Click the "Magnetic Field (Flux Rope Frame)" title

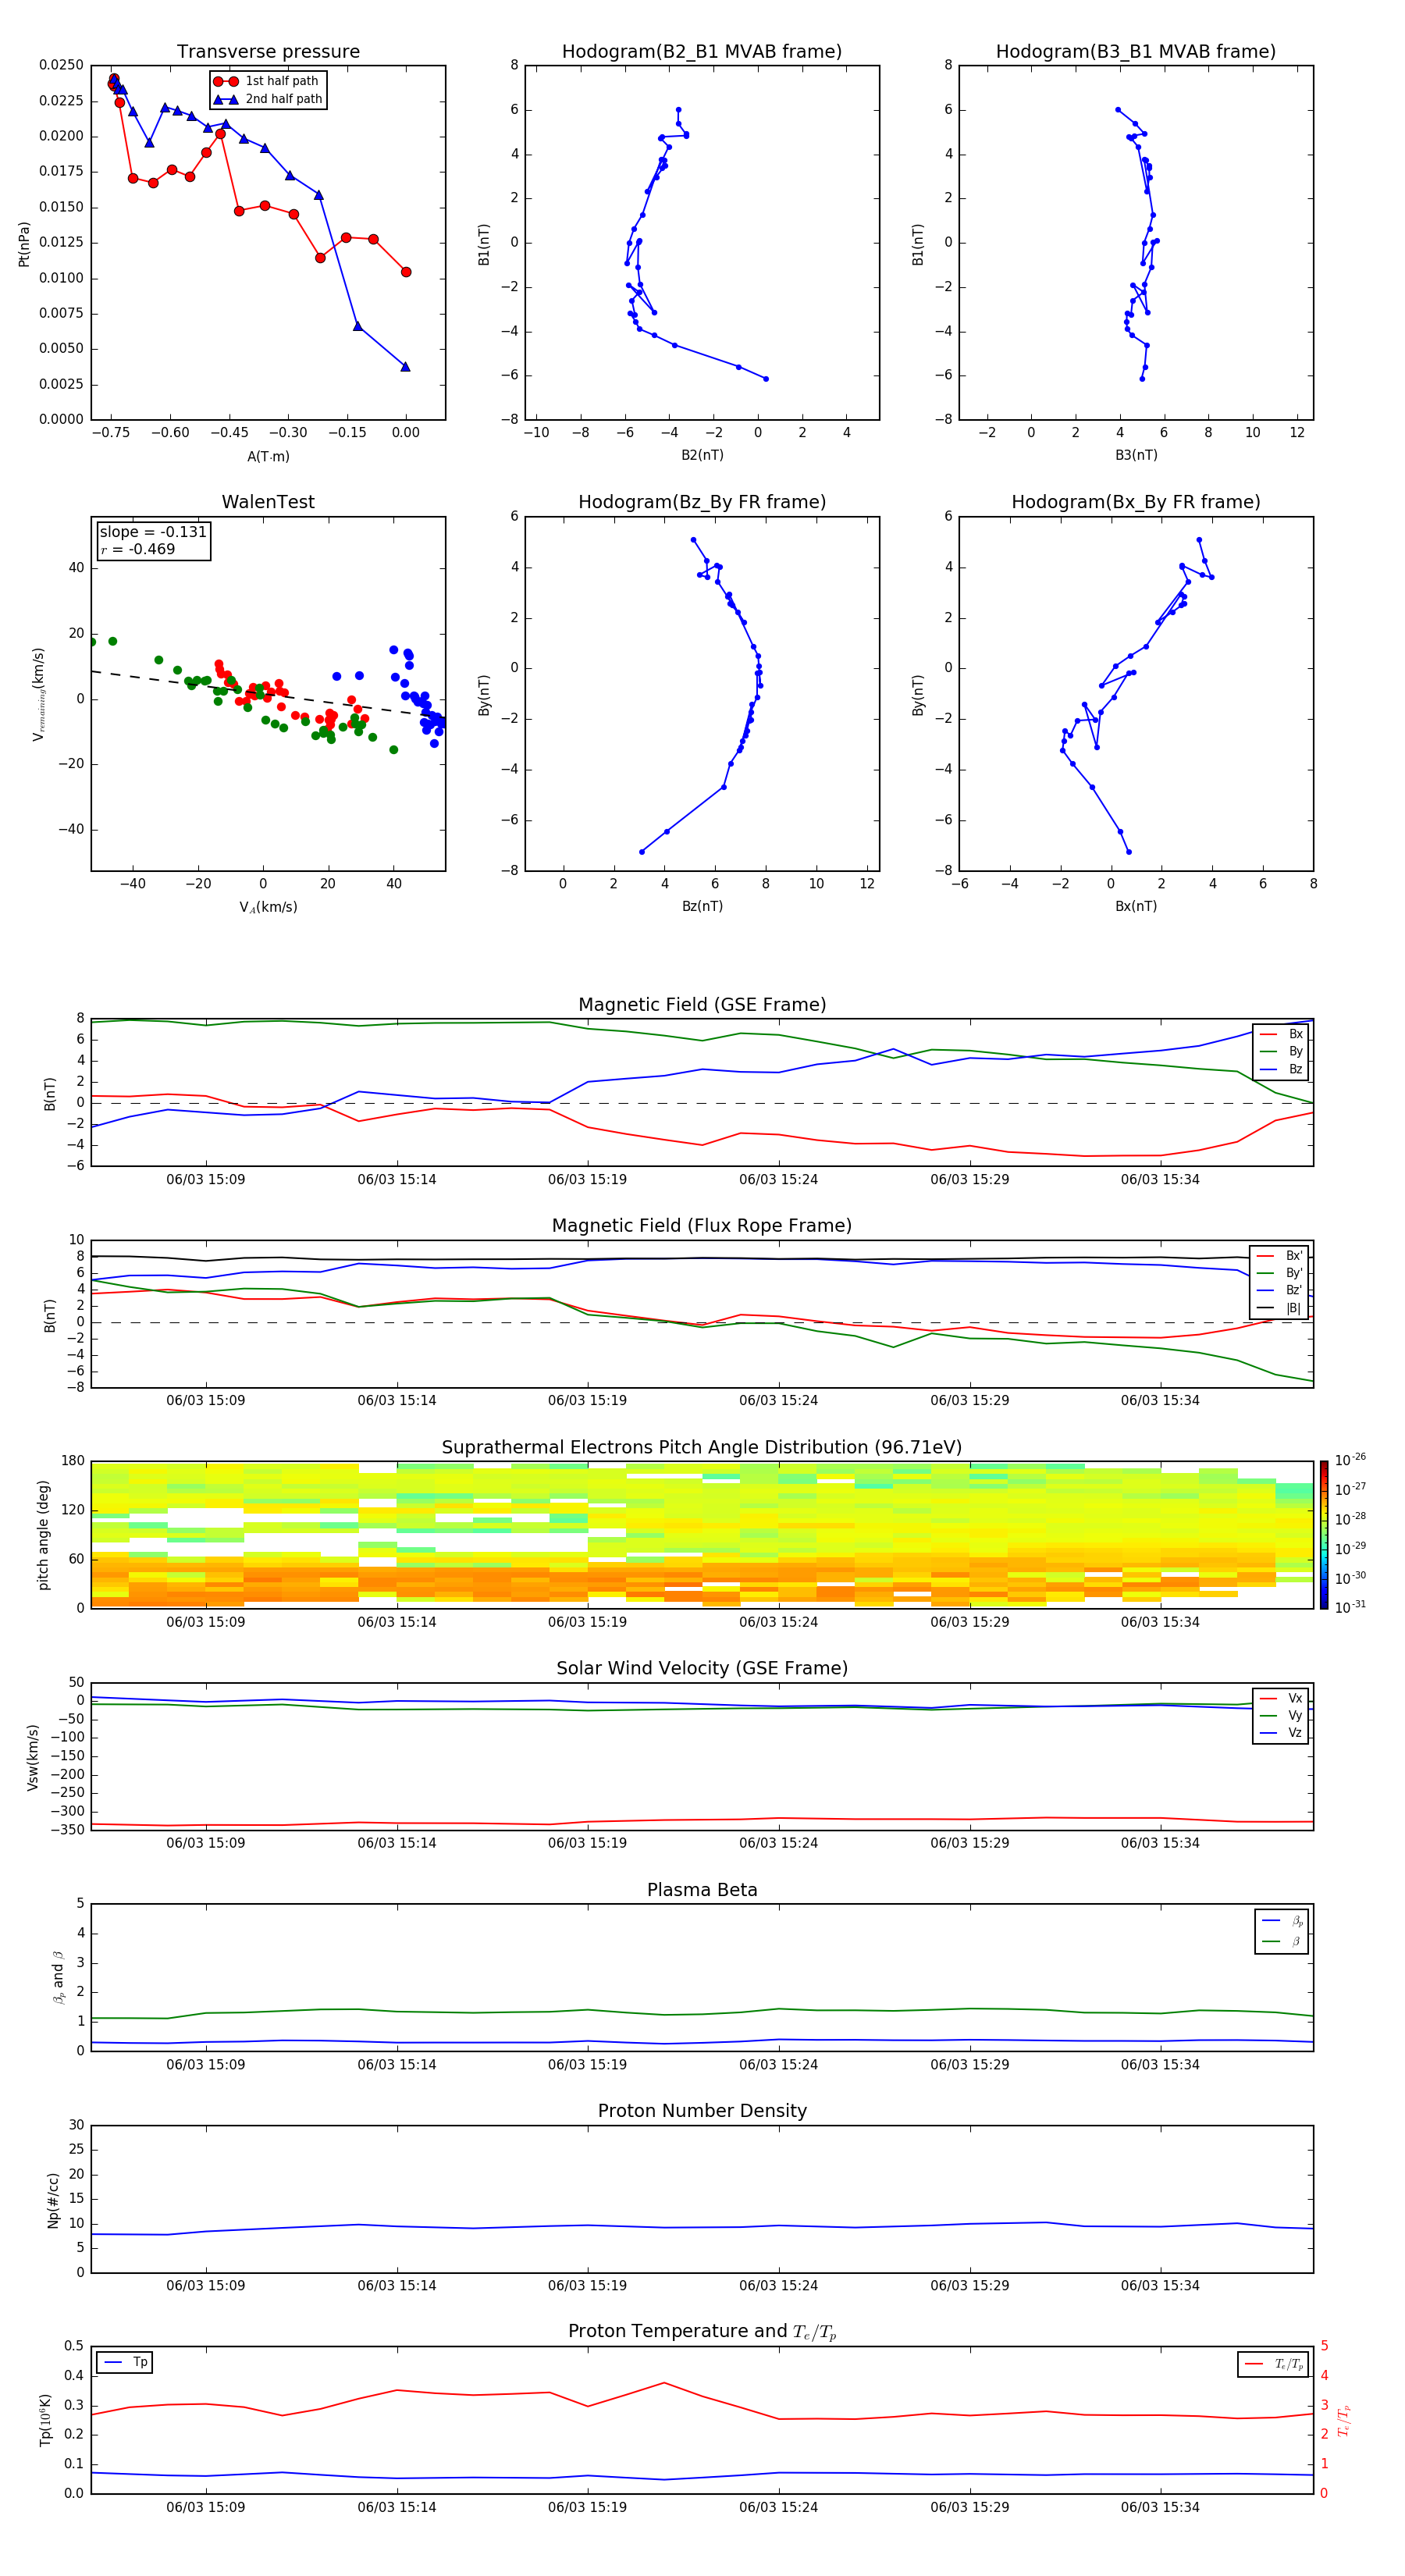point(702,1226)
